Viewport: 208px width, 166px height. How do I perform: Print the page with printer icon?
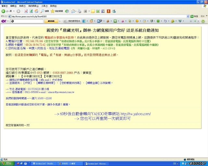[x=79, y=11]
